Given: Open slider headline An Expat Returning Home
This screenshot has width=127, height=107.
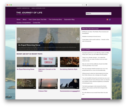Looking at the screenshot, I should [29, 45].
